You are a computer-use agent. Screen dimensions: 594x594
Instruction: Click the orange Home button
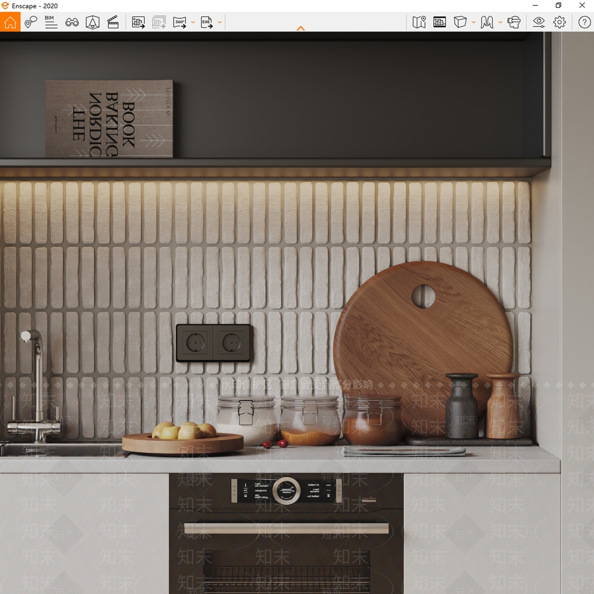click(x=10, y=22)
